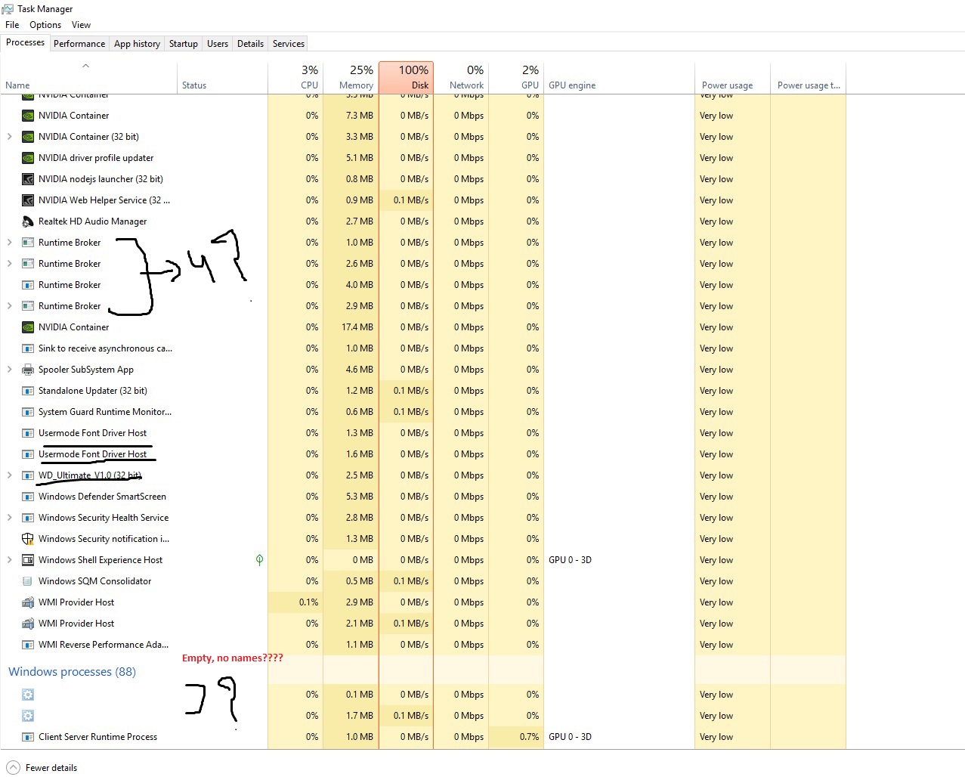
Task: Open the Options menu
Action: 45,25
